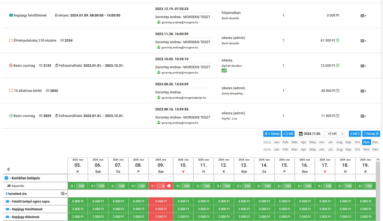
Task: Click the calendar scrollbar up arrow
Action: pos(378,160)
